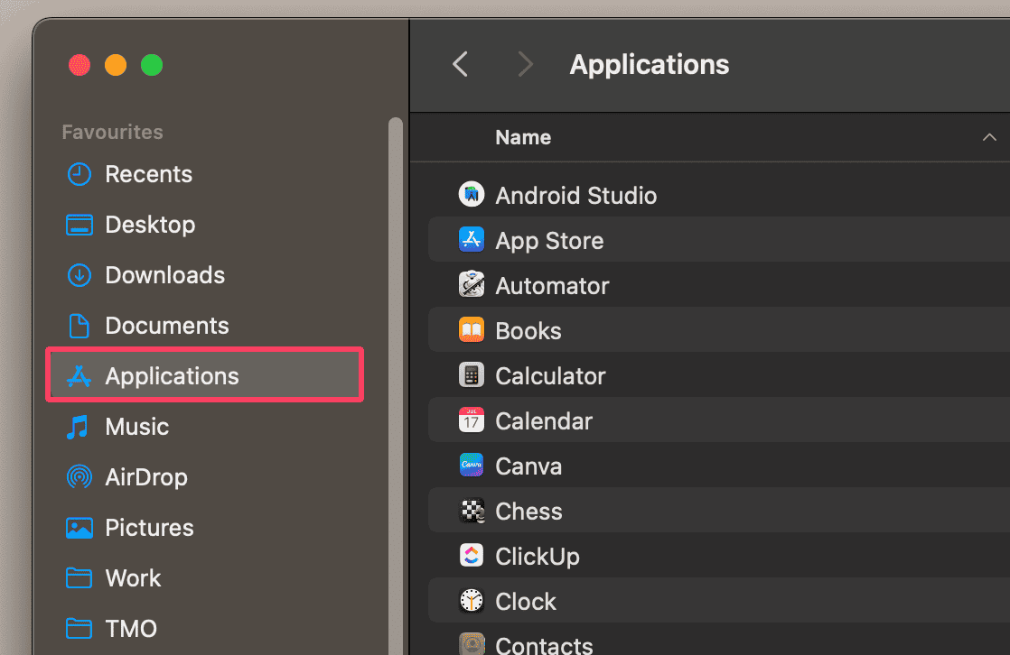Screen dimensions: 1010x655
Task: Select the ClickUp app icon
Action: (472, 556)
